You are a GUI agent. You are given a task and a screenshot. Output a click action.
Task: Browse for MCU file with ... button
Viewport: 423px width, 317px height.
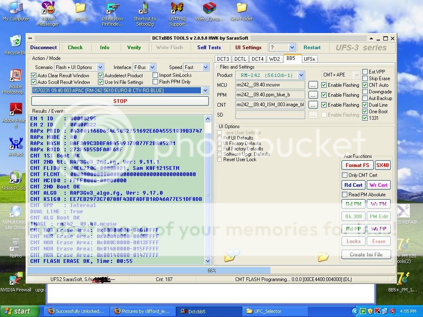(313, 85)
